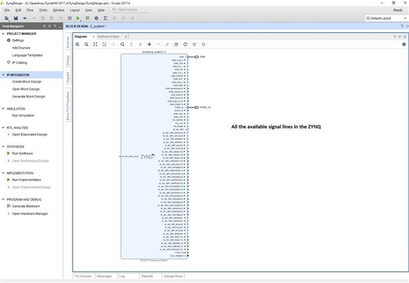Click the block design help question mark
Viewport: 409px width, 283px height.
[402, 26]
